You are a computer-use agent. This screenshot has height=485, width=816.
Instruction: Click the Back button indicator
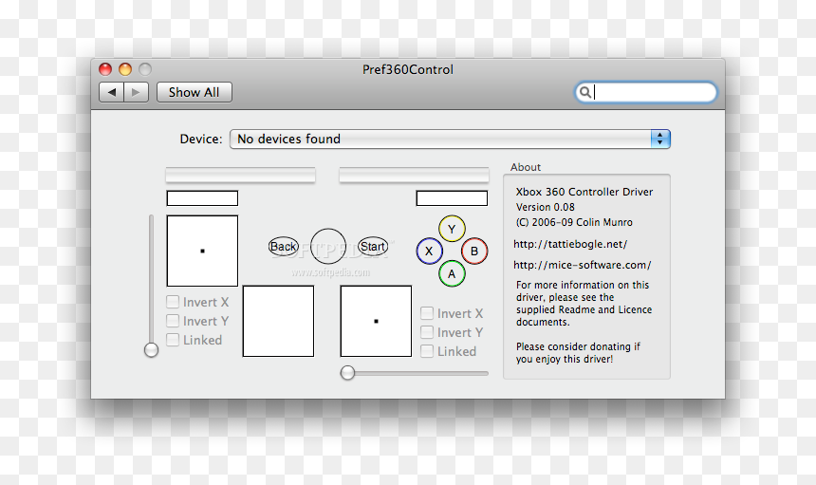coord(284,246)
